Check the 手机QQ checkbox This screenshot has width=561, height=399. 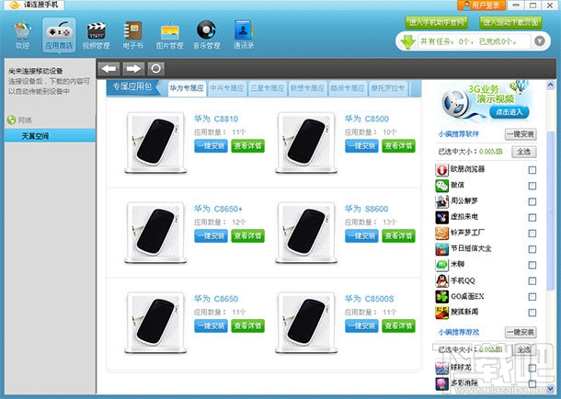(532, 281)
